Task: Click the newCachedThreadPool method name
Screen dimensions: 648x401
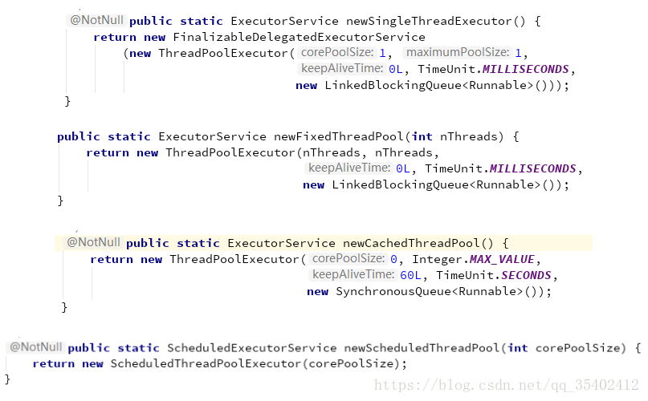Action: pos(412,243)
